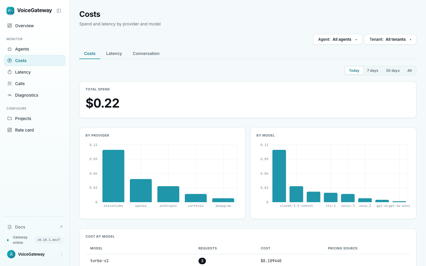Click the $0.109440 cost cell
The height and width of the screenshot is (266, 426).
[x=271, y=261]
